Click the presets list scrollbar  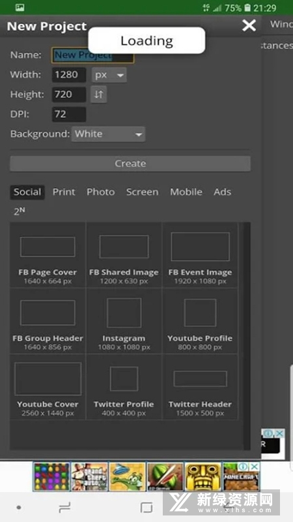pos(247,336)
